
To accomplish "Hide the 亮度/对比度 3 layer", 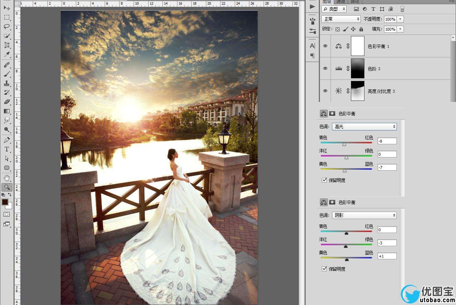I will 325,91.
